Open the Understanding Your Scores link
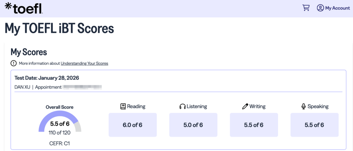This screenshot has width=353, height=151. pyautogui.click(x=84, y=63)
